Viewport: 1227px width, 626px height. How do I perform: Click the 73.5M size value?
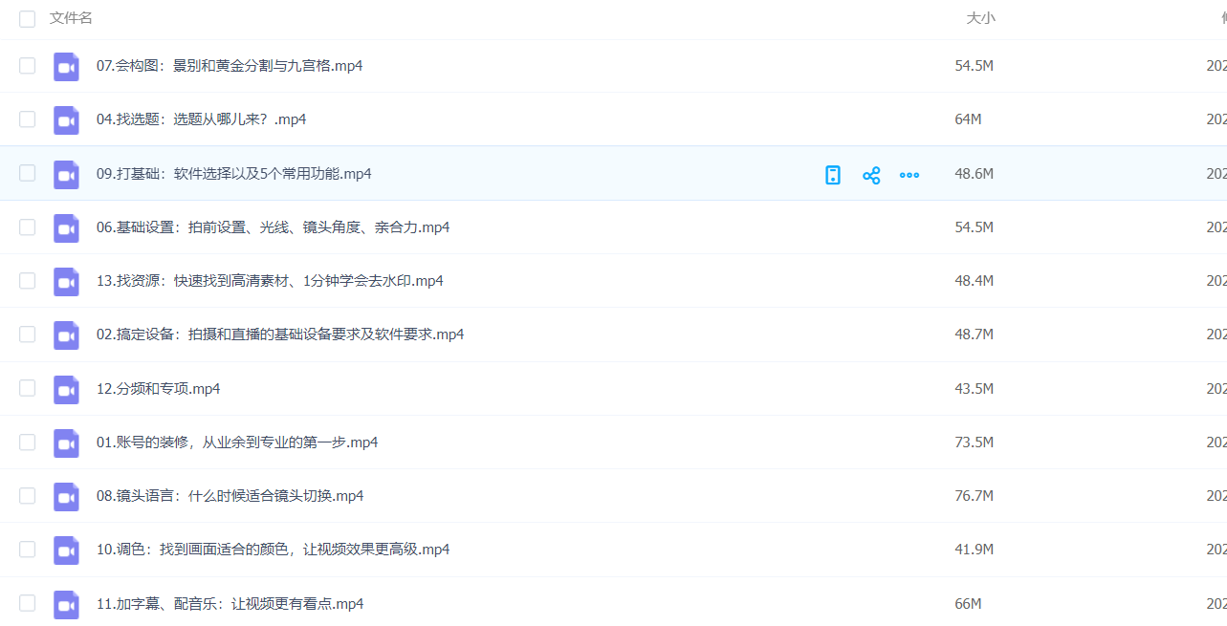coord(974,443)
